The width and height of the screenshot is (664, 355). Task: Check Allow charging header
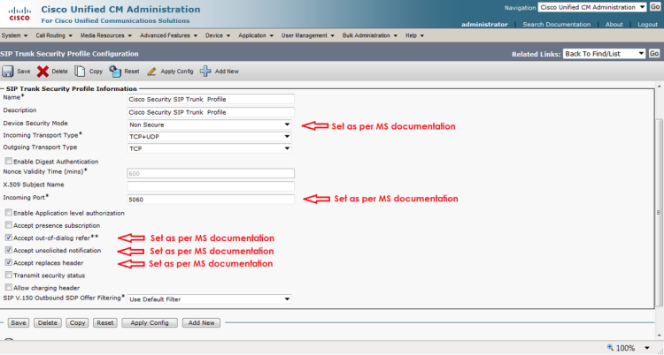[9, 287]
